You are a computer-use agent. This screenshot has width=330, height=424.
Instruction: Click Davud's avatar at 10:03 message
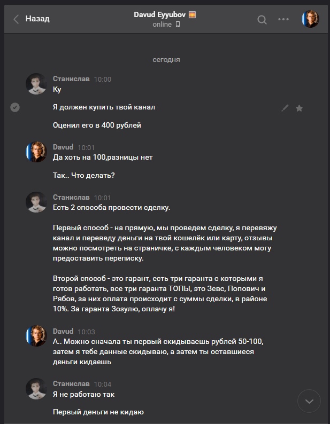pos(36,336)
